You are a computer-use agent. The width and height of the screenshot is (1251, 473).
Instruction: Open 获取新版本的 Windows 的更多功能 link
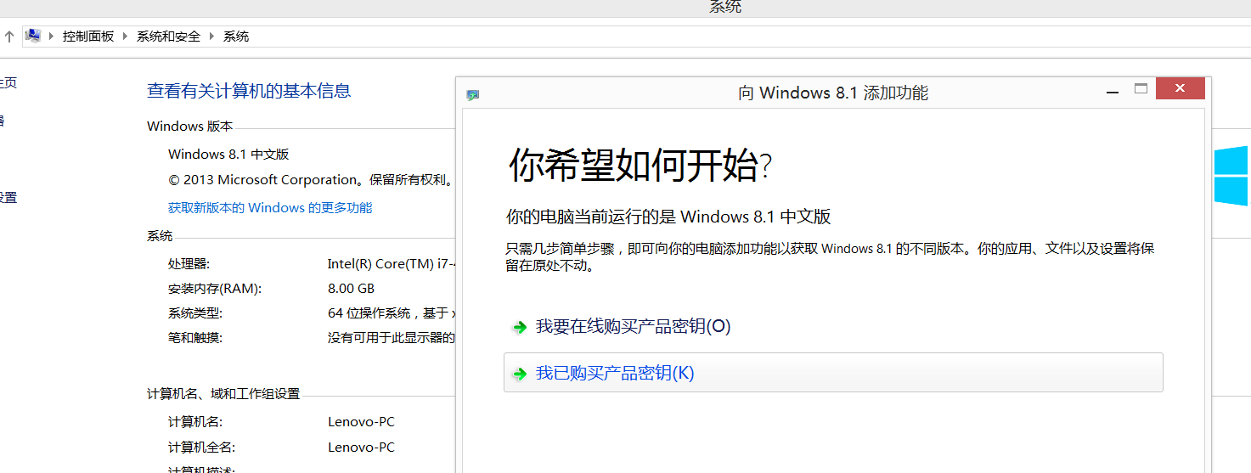coord(270,207)
